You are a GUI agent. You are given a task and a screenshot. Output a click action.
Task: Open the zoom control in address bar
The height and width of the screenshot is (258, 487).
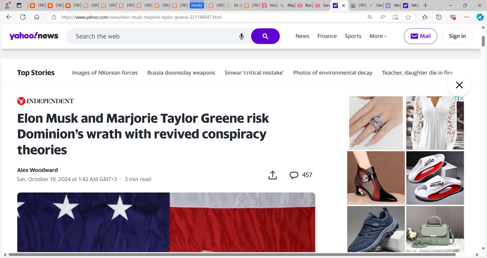[x=370, y=17]
